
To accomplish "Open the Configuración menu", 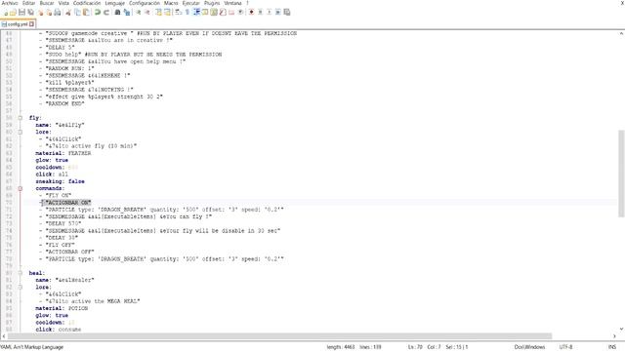I will [145, 3].
